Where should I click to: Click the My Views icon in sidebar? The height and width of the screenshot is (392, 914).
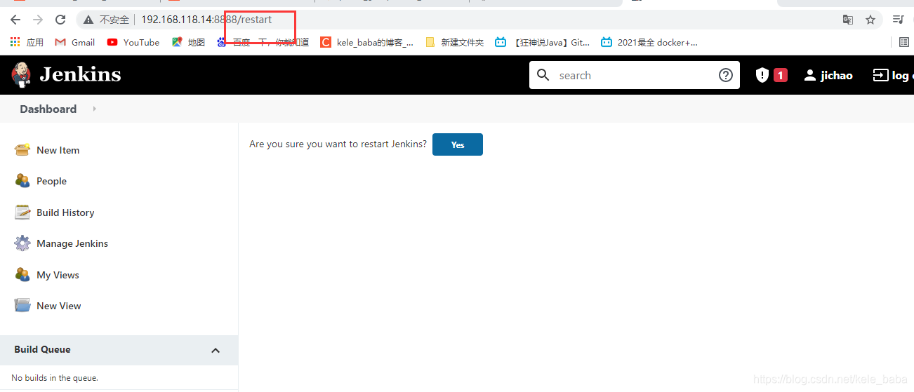[22, 274]
